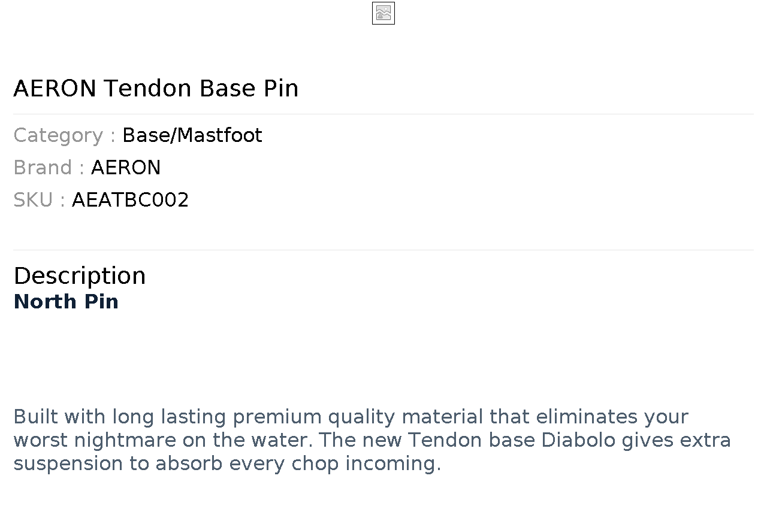This screenshot has width=767, height=515.
Task: Open the Base/Mastfoot category link
Action: (x=192, y=135)
